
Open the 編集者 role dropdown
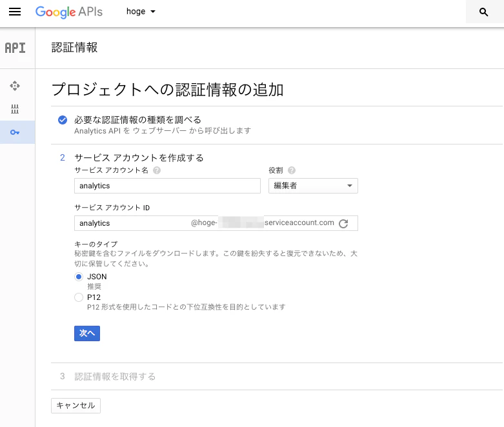tap(313, 186)
